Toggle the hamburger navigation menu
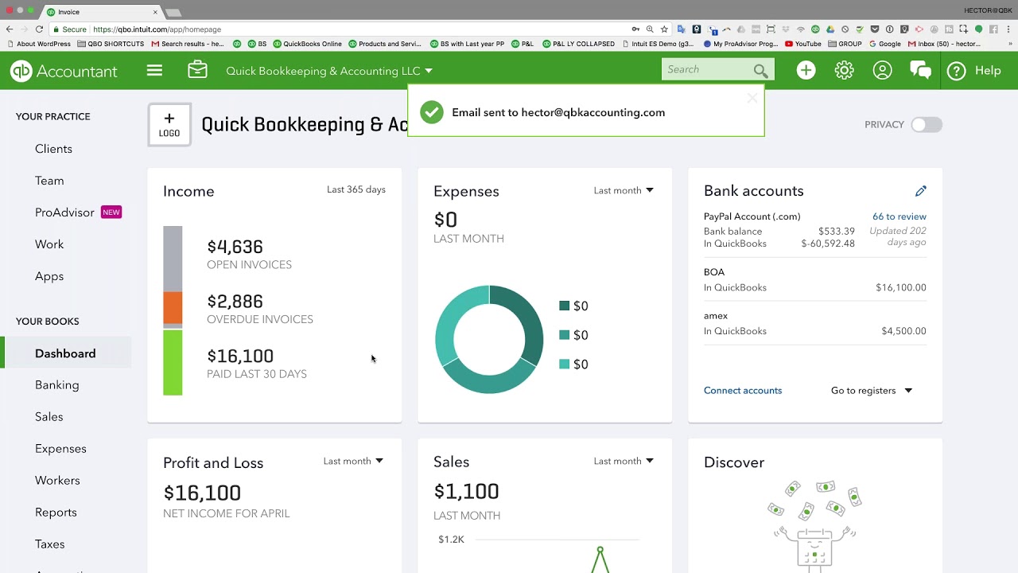Screen dimensions: 1018x573 154,71
